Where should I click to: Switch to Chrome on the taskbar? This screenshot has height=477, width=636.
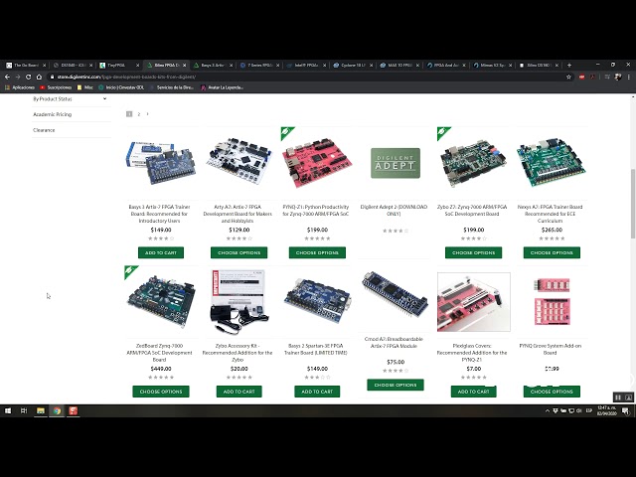tap(57, 410)
